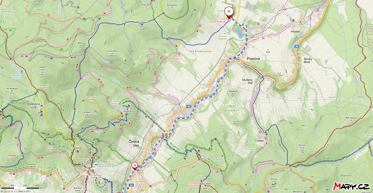Select the Písečná village label

point(247,59)
